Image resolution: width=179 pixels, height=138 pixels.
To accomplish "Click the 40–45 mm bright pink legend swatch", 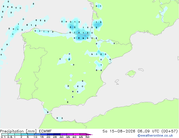I will pyautogui.click(x=77, y=134).
